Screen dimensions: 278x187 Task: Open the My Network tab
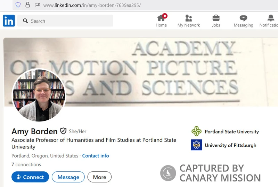tap(189, 20)
